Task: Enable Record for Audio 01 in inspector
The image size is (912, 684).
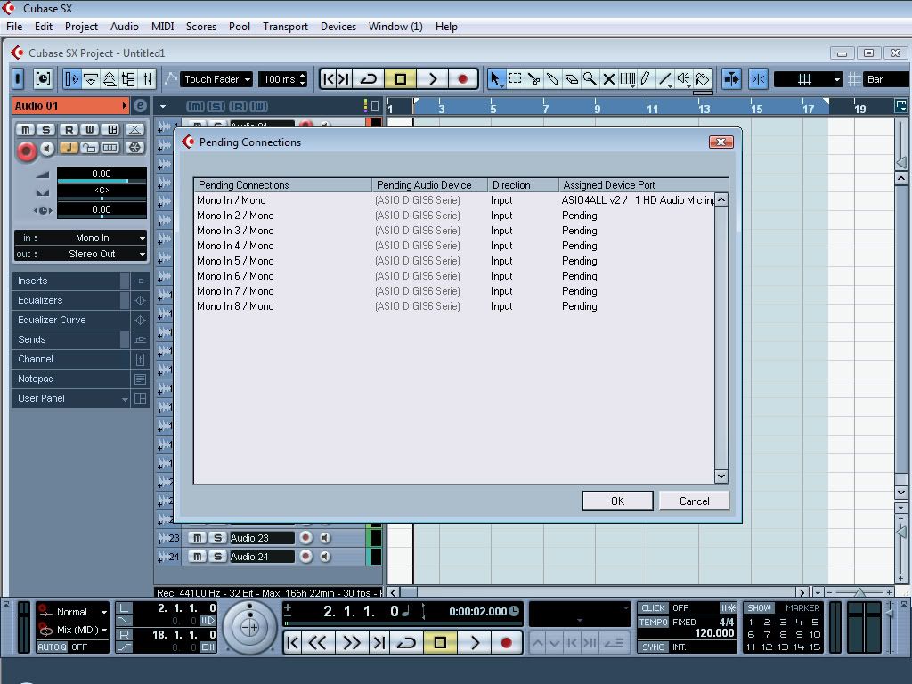Action: (26, 151)
